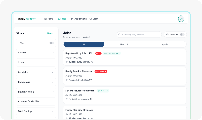Switch to the New Jobs tab
The height and width of the screenshot is (120, 202).
(125, 44)
